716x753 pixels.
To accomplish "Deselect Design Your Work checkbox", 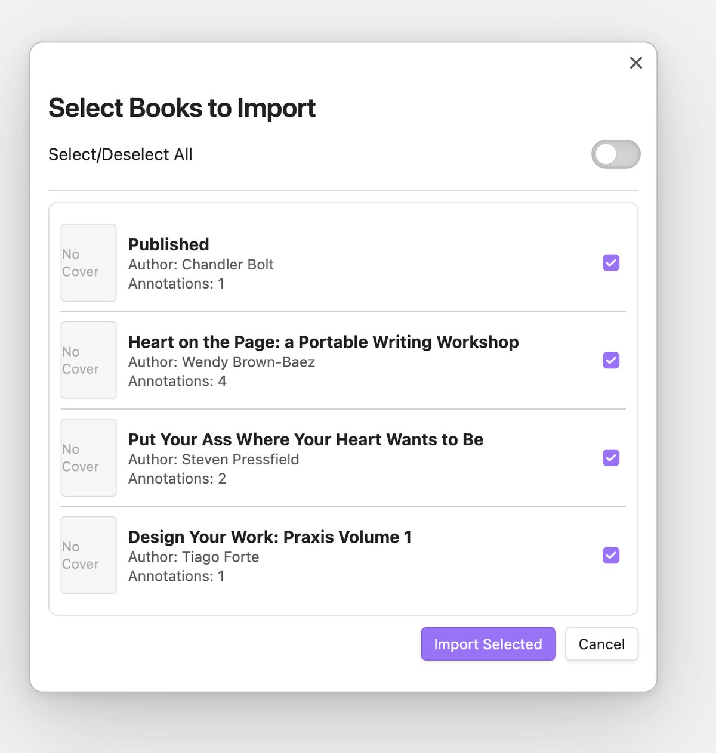I will tap(610, 555).
